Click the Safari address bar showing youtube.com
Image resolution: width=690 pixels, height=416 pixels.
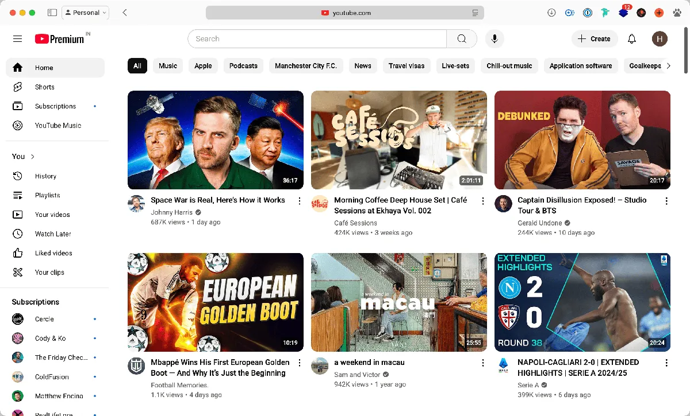tap(345, 13)
